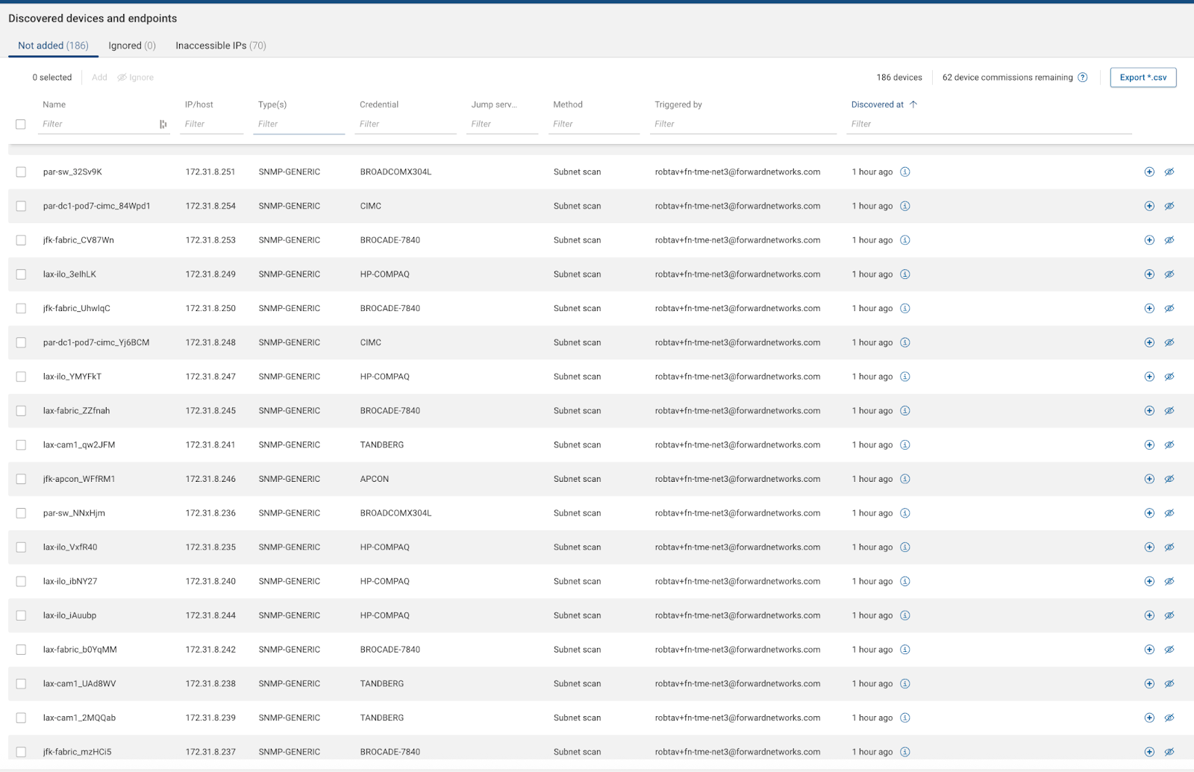Image resolution: width=1194 pixels, height=772 pixels.
Task: Toggle sort arrow on Discovered at column
Action: (x=913, y=104)
